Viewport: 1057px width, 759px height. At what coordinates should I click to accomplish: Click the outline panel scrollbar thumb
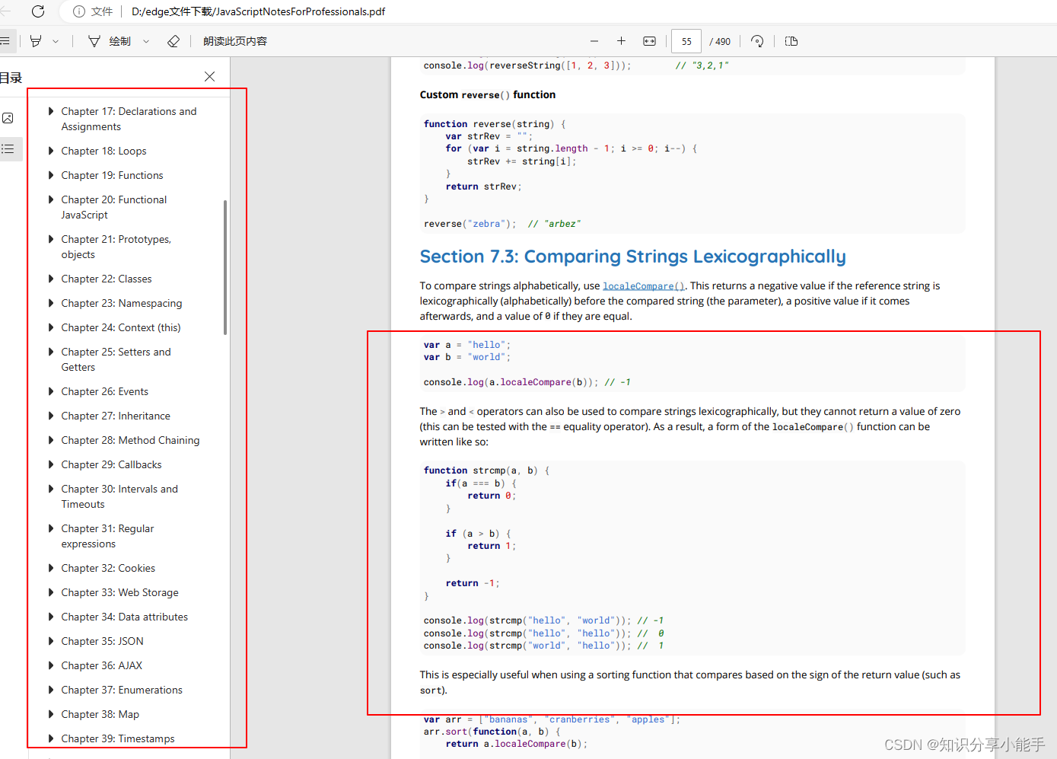tap(225, 267)
